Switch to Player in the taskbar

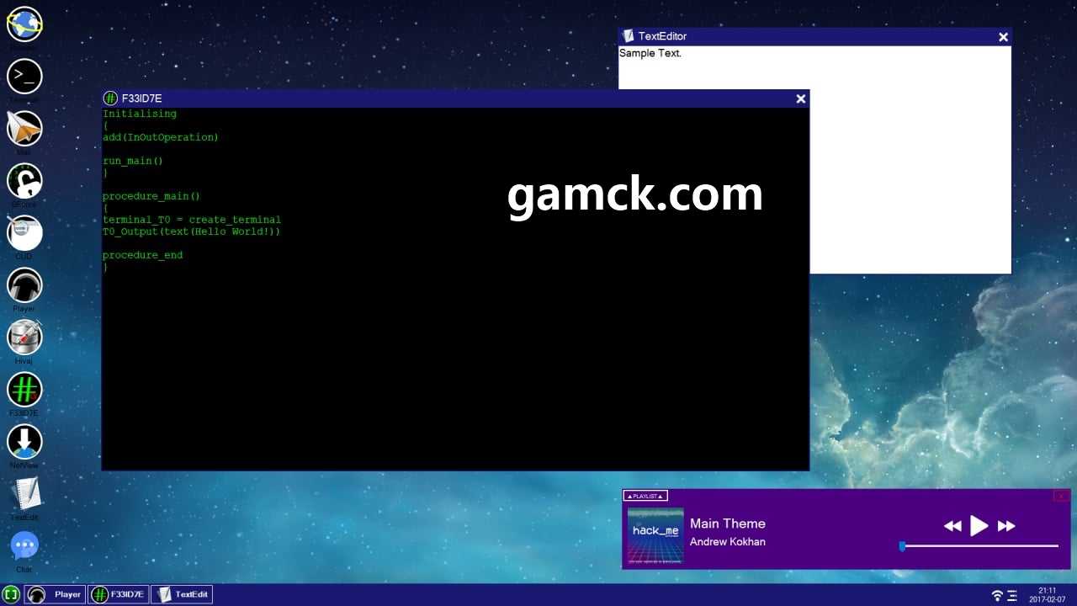click(55, 594)
